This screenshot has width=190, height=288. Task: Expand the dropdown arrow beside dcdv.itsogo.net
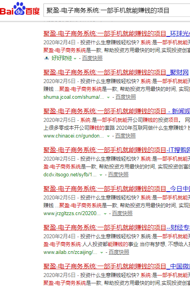pyautogui.click(x=101, y=175)
